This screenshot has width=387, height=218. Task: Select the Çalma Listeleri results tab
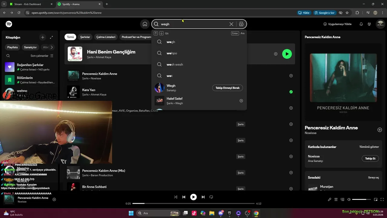106,37
